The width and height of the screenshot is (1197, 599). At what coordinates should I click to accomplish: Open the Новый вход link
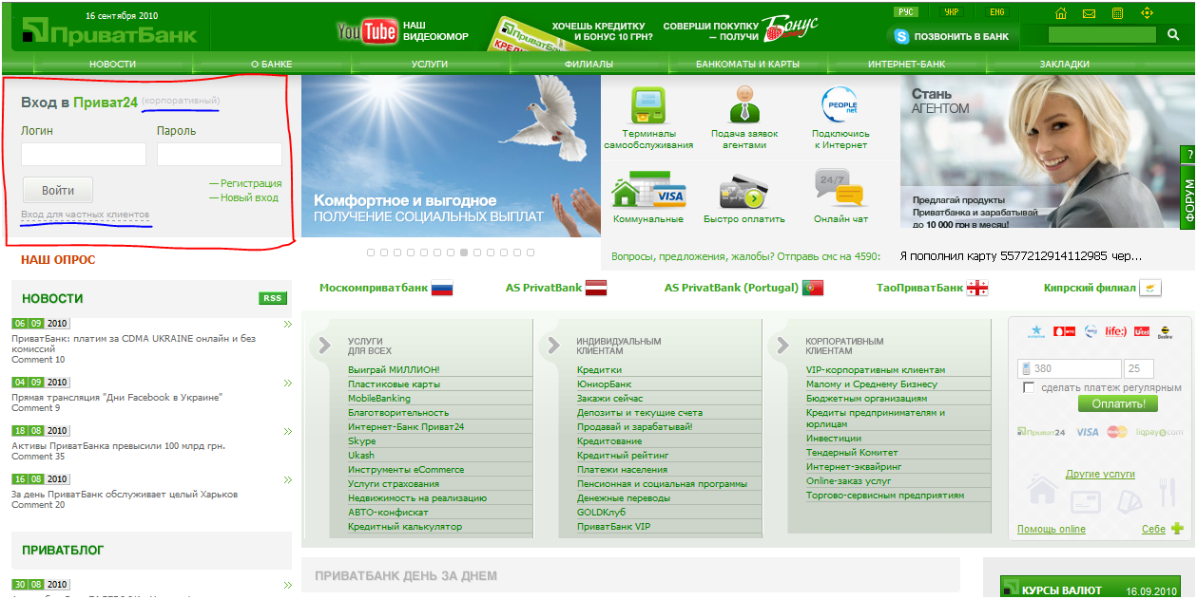tap(250, 197)
